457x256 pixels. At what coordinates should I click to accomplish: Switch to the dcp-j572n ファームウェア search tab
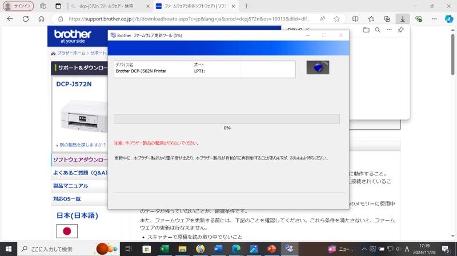pyautogui.click(x=106, y=6)
